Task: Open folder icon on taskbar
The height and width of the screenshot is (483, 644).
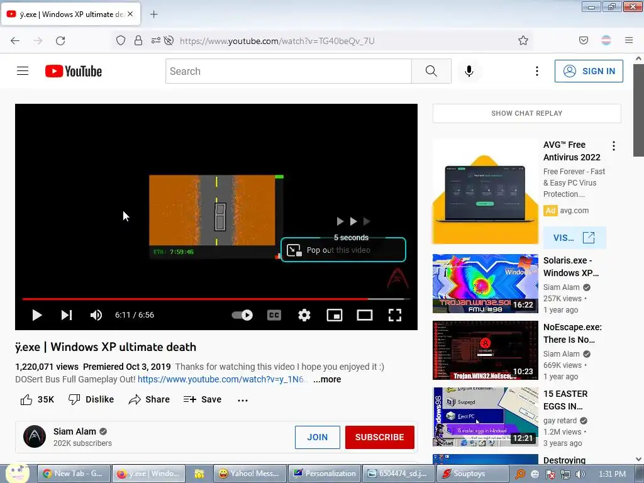Action: [x=199, y=474]
